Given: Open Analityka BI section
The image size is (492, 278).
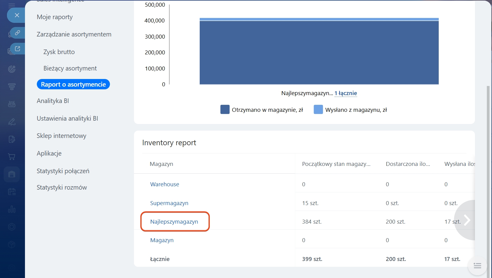Looking at the screenshot, I should pos(53,101).
